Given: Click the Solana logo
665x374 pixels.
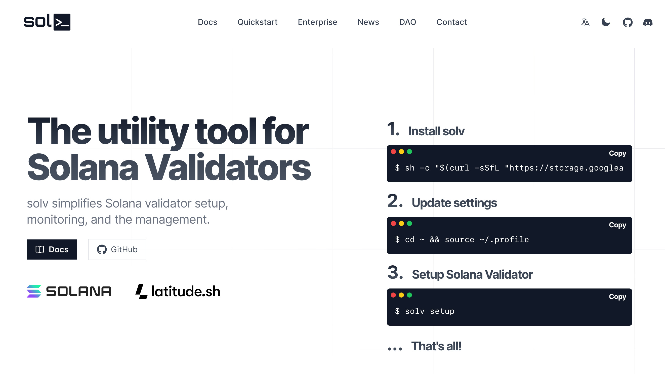Looking at the screenshot, I should coord(69,291).
